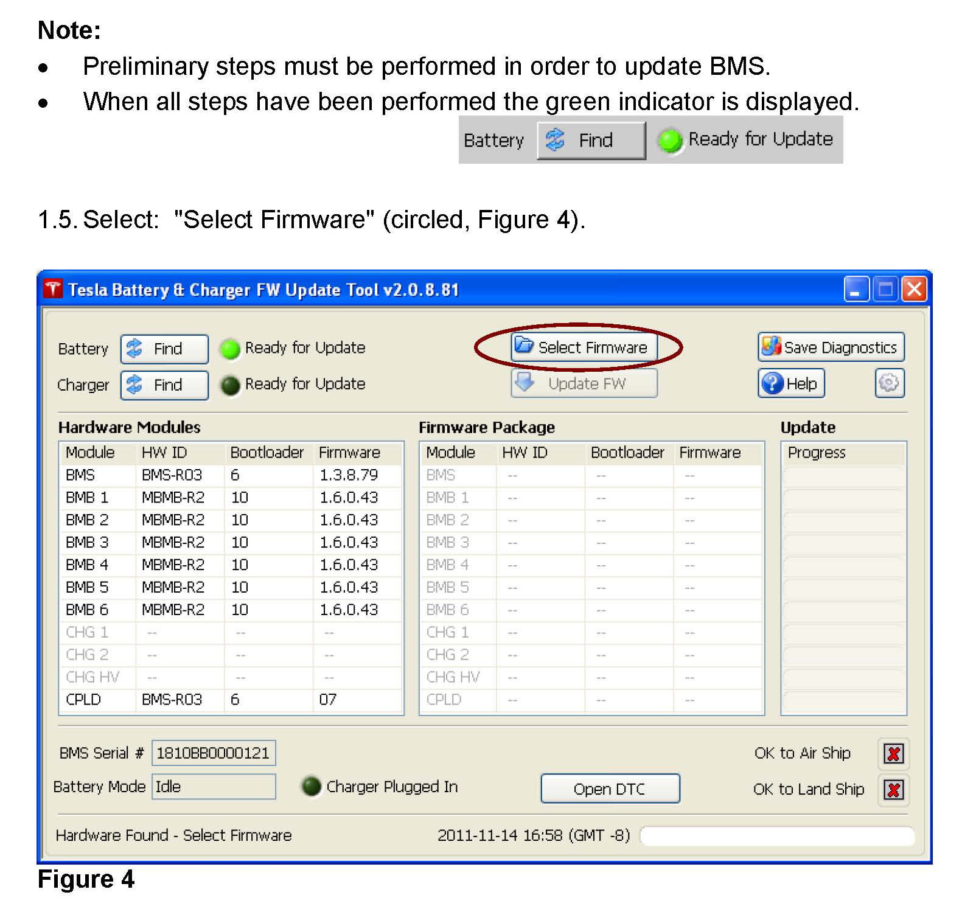Toggle the OK to Air Ship box
Screen dimensions: 962x909
click(x=893, y=754)
